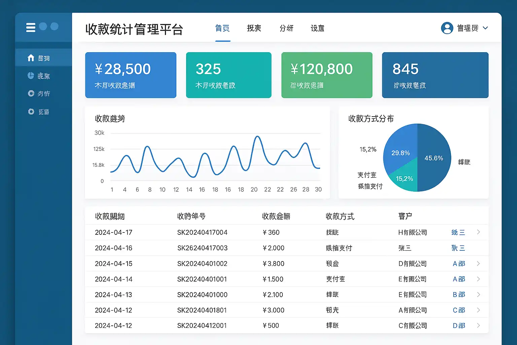Expand the 2024-04-17 row chevron
Screen dimensions: 517x345
coord(478,232)
